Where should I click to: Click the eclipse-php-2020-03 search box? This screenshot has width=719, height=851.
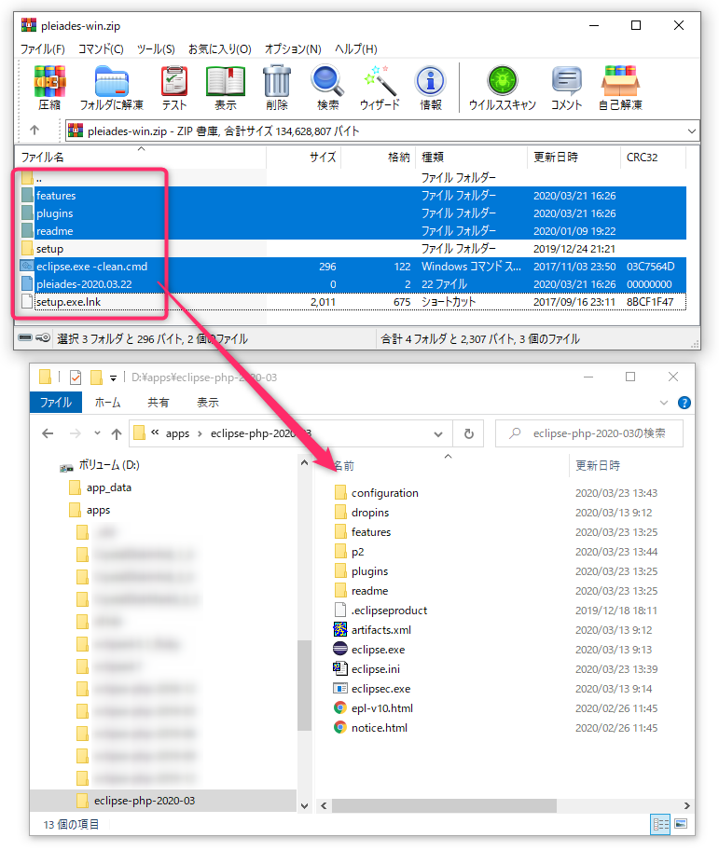coord(589,433)
